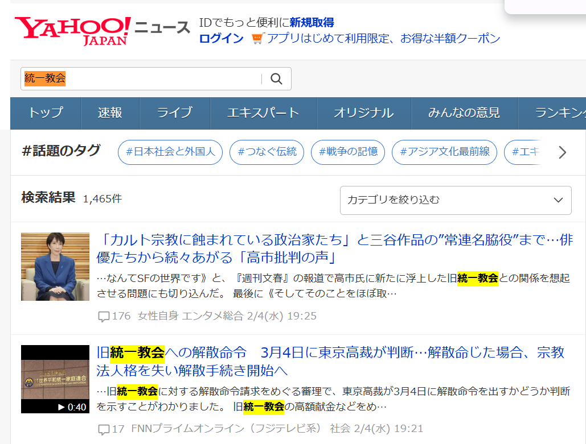Open the みんなの意見 tab
586x444 pixels.
(x=464, y=114)
